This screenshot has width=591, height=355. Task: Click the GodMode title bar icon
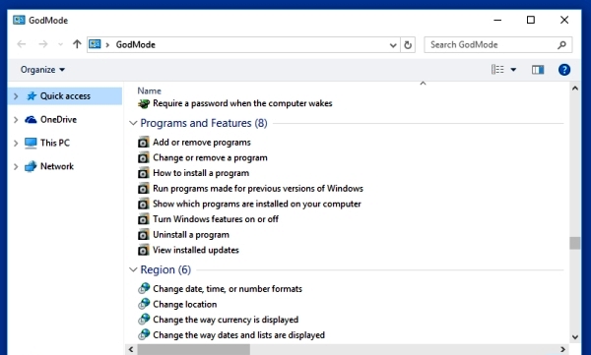point(19,20)
